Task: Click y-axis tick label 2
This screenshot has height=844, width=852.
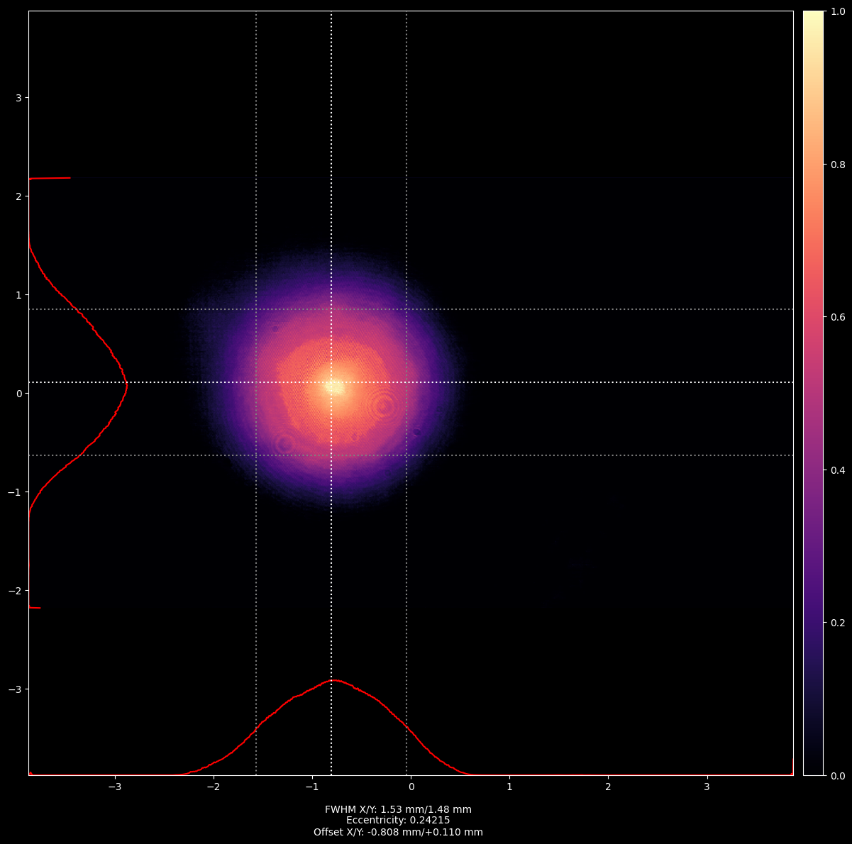Action: click(x=18, y=196)
